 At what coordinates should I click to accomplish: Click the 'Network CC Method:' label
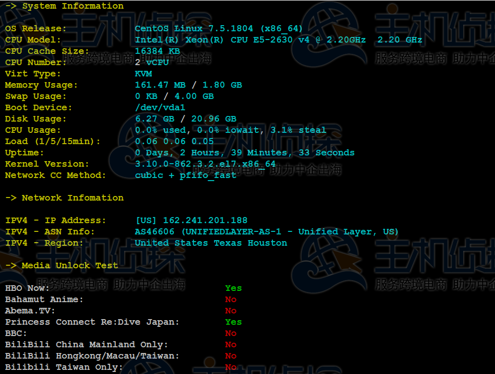(x=55, y=175)
